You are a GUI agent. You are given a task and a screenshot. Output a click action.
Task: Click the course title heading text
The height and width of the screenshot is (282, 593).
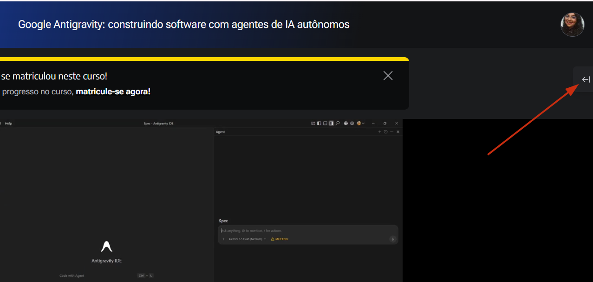pyautogui.click(x=184, y=25)
